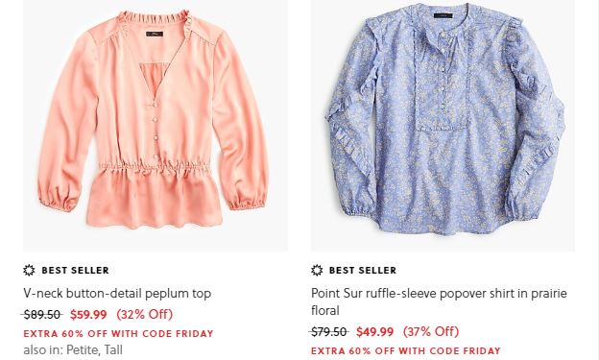Click the best seller badge icon under floral shirt

(x=317, y=270)
